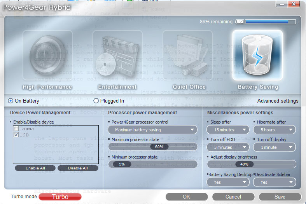The width and height of the screenshot is (306, 204).
Task: Close the Power4Gear Hybrid window
Action: point(294,4)
